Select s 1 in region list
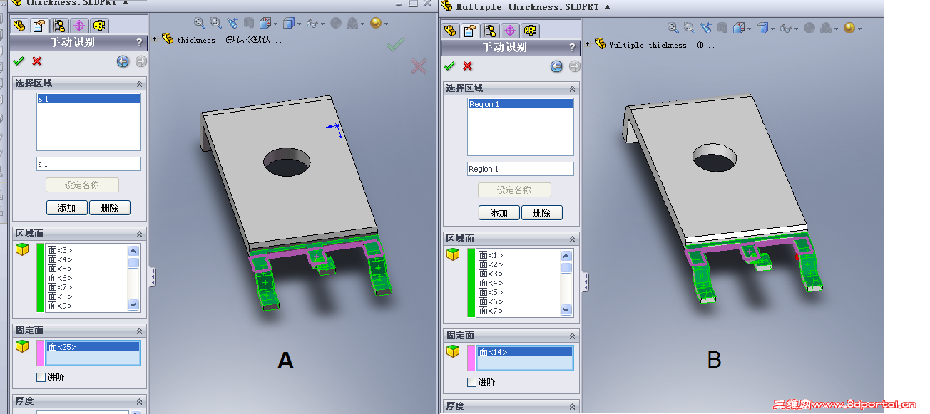The width and height of the screenshot is (930, 414). click(x=88, y=99)
